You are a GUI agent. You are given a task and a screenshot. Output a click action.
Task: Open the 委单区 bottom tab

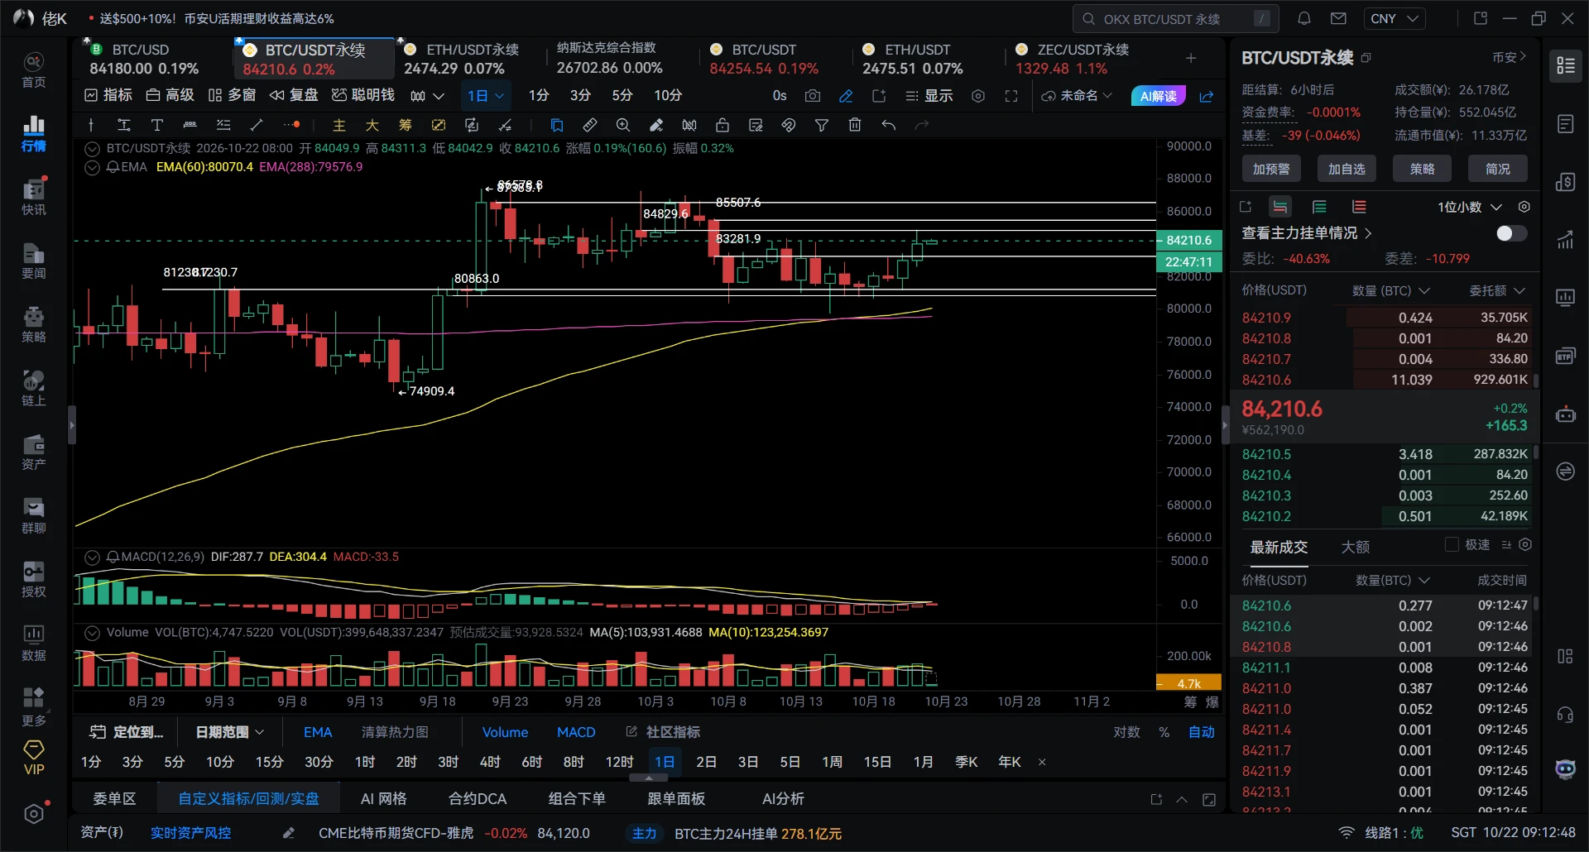[x=114, y=799]
